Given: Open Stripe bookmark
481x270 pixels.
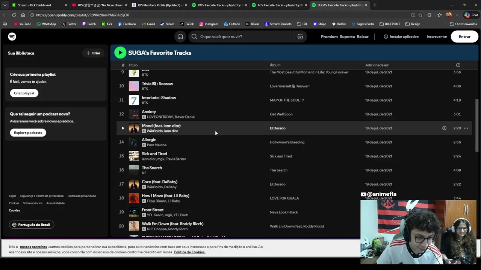Looking at the screenshot, I should point(319,24).
